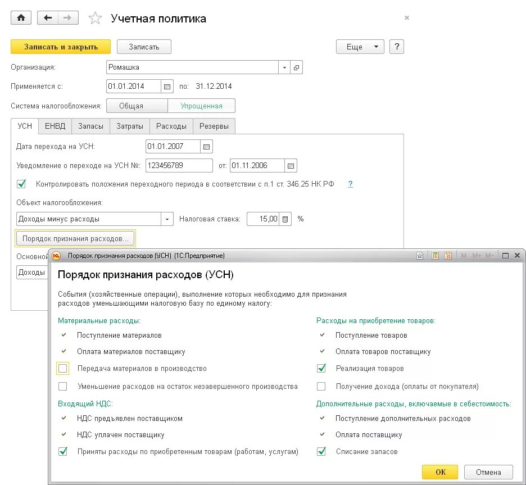Click the favorites icon in dialog titlebar
526x485 pixels.
[x=420, y=256]
